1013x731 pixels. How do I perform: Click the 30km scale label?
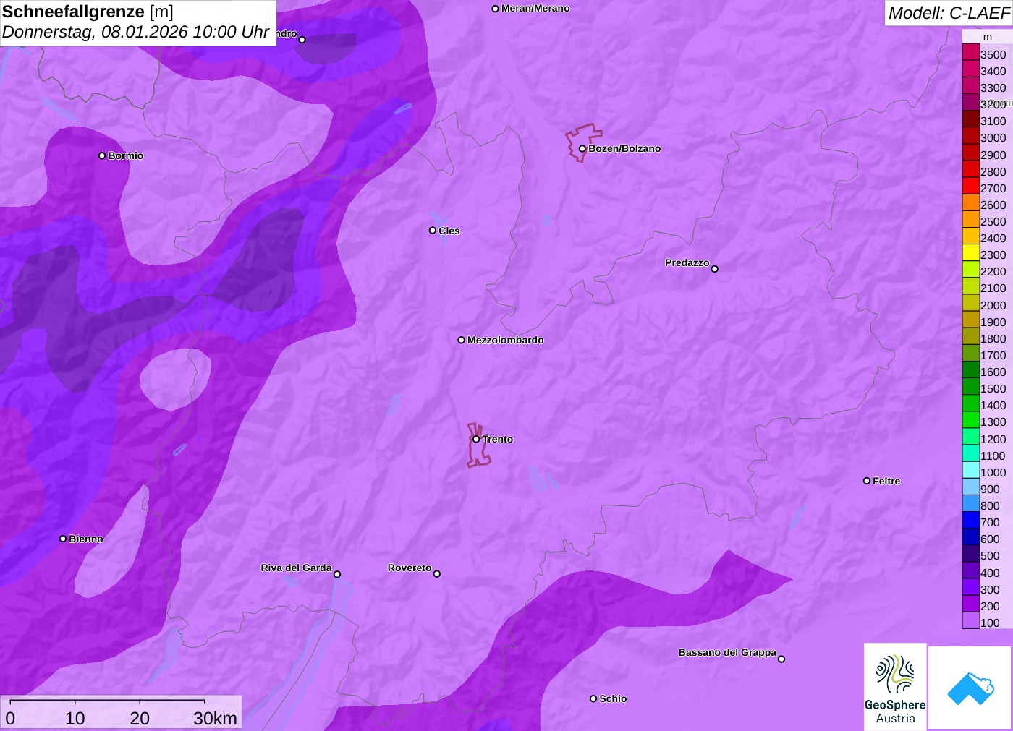pyautogui.click(x=215, y=718)
